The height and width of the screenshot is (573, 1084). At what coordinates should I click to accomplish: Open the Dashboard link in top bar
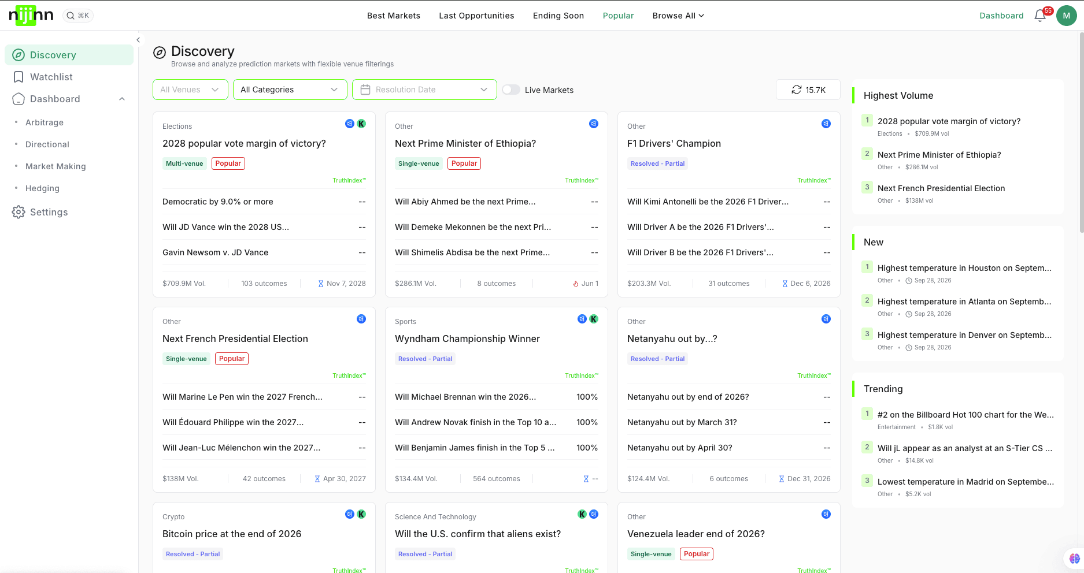[x=1001, y=16]
